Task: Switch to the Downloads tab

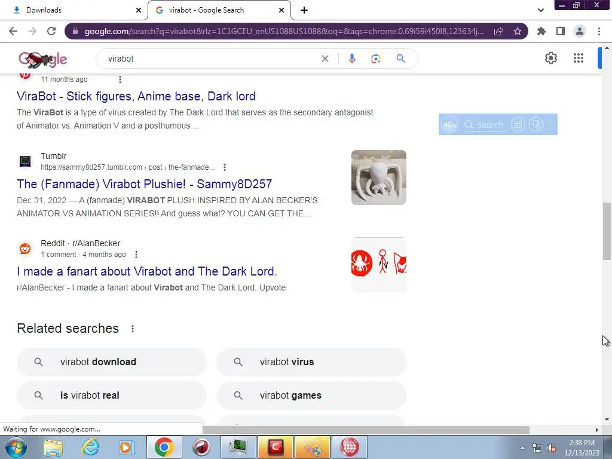Action: click(74, 10)
